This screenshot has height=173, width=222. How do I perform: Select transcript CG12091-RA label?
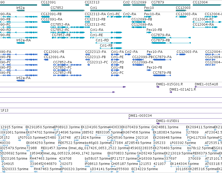click(52, 19)
